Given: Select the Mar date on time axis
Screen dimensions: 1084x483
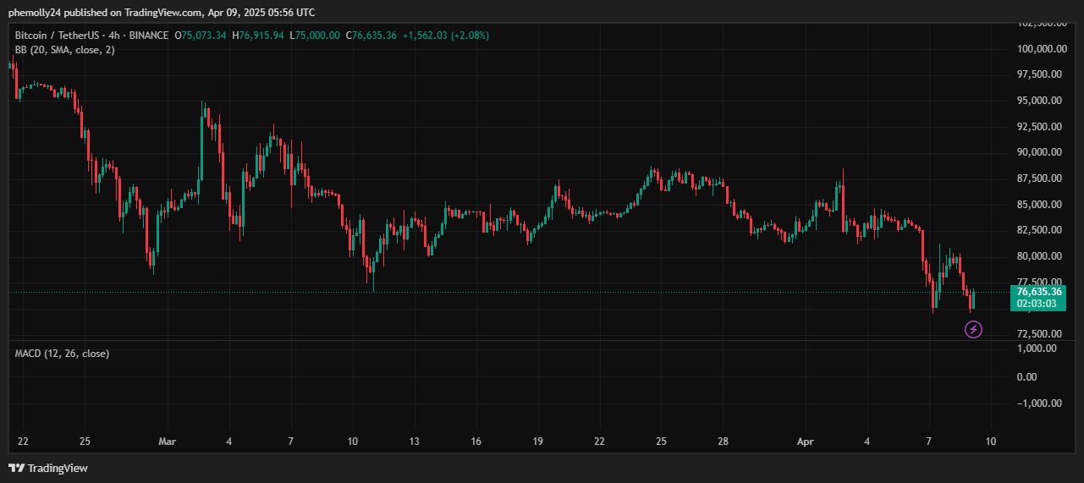Looking at the screenshot, I should 167,442.
